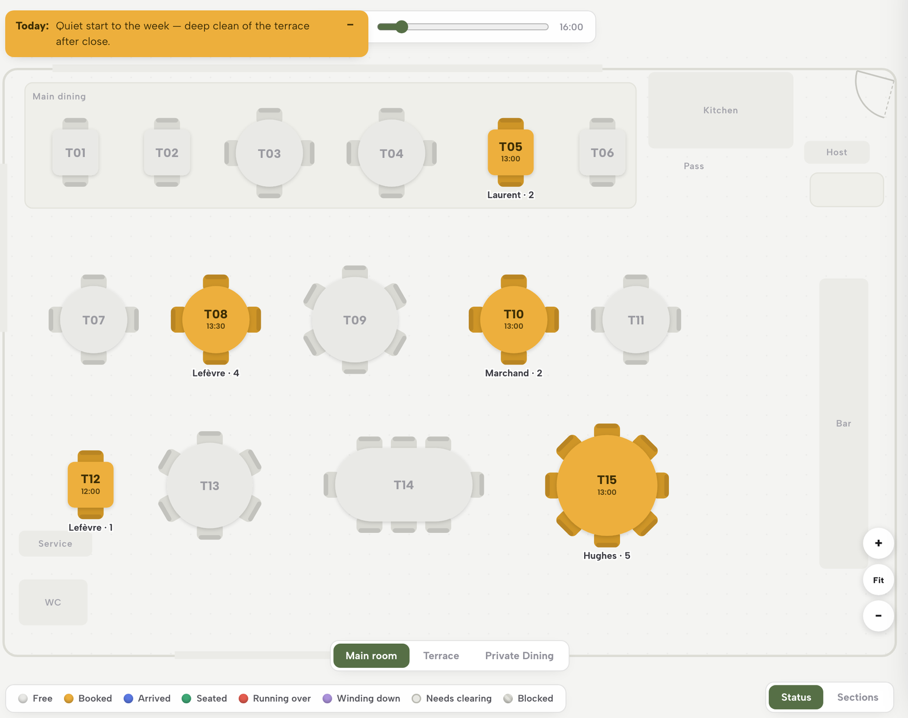Select long oval table T14
The image size is (908, 718).
coord(404,485)
